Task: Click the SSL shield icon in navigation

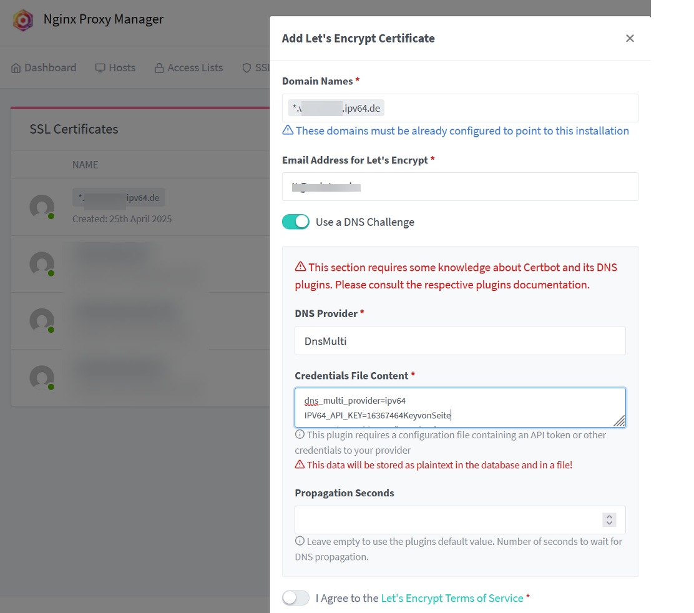Action: pyautogui.click(x=247, y=68)
